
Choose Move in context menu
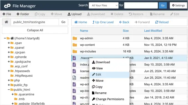(x=109, y=81)
